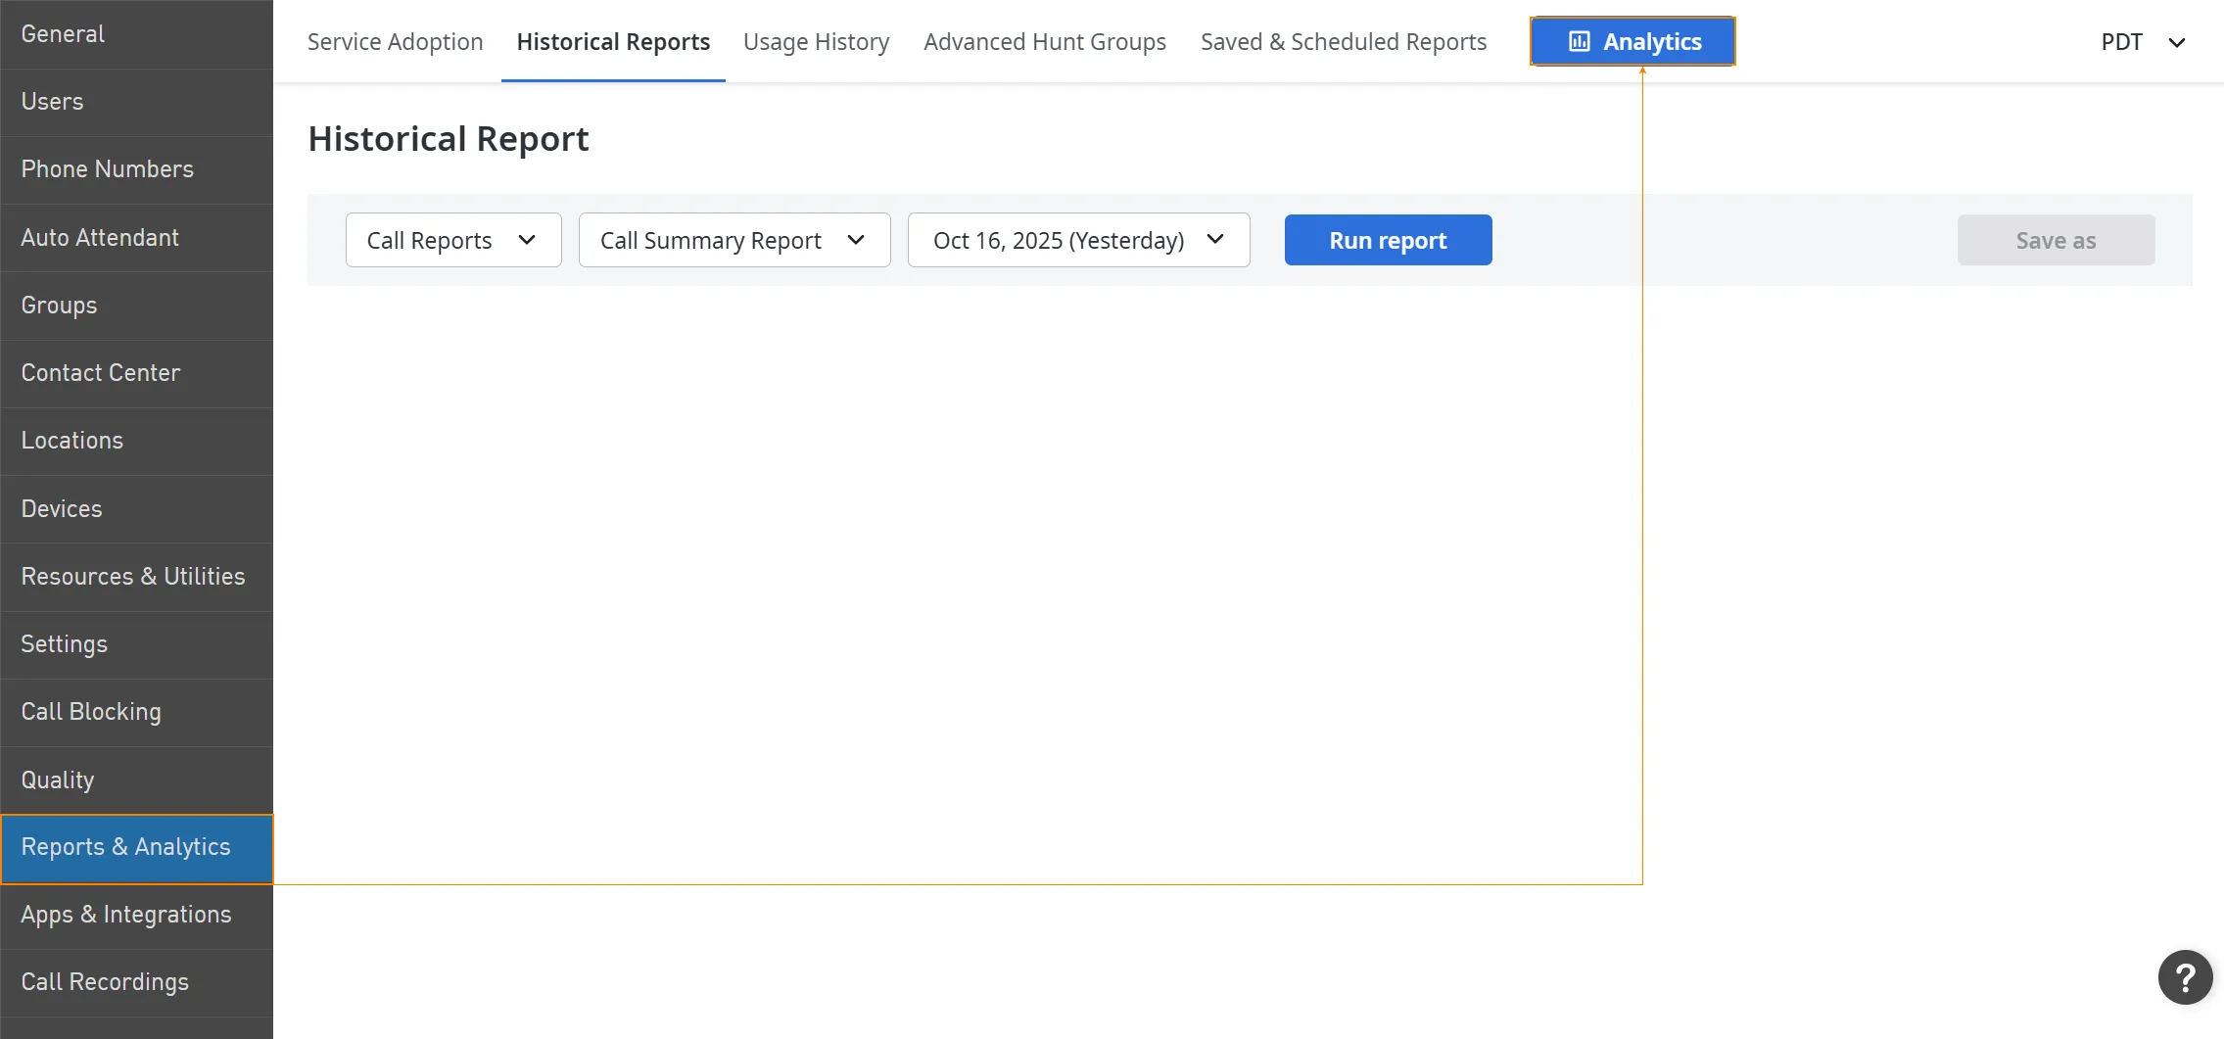Open Phone Numbers in the sidebar
The height and width of the screenshot is (1039, 2224).
click(136, 169)
